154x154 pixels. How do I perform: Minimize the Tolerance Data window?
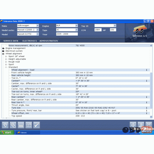point(145,21)
